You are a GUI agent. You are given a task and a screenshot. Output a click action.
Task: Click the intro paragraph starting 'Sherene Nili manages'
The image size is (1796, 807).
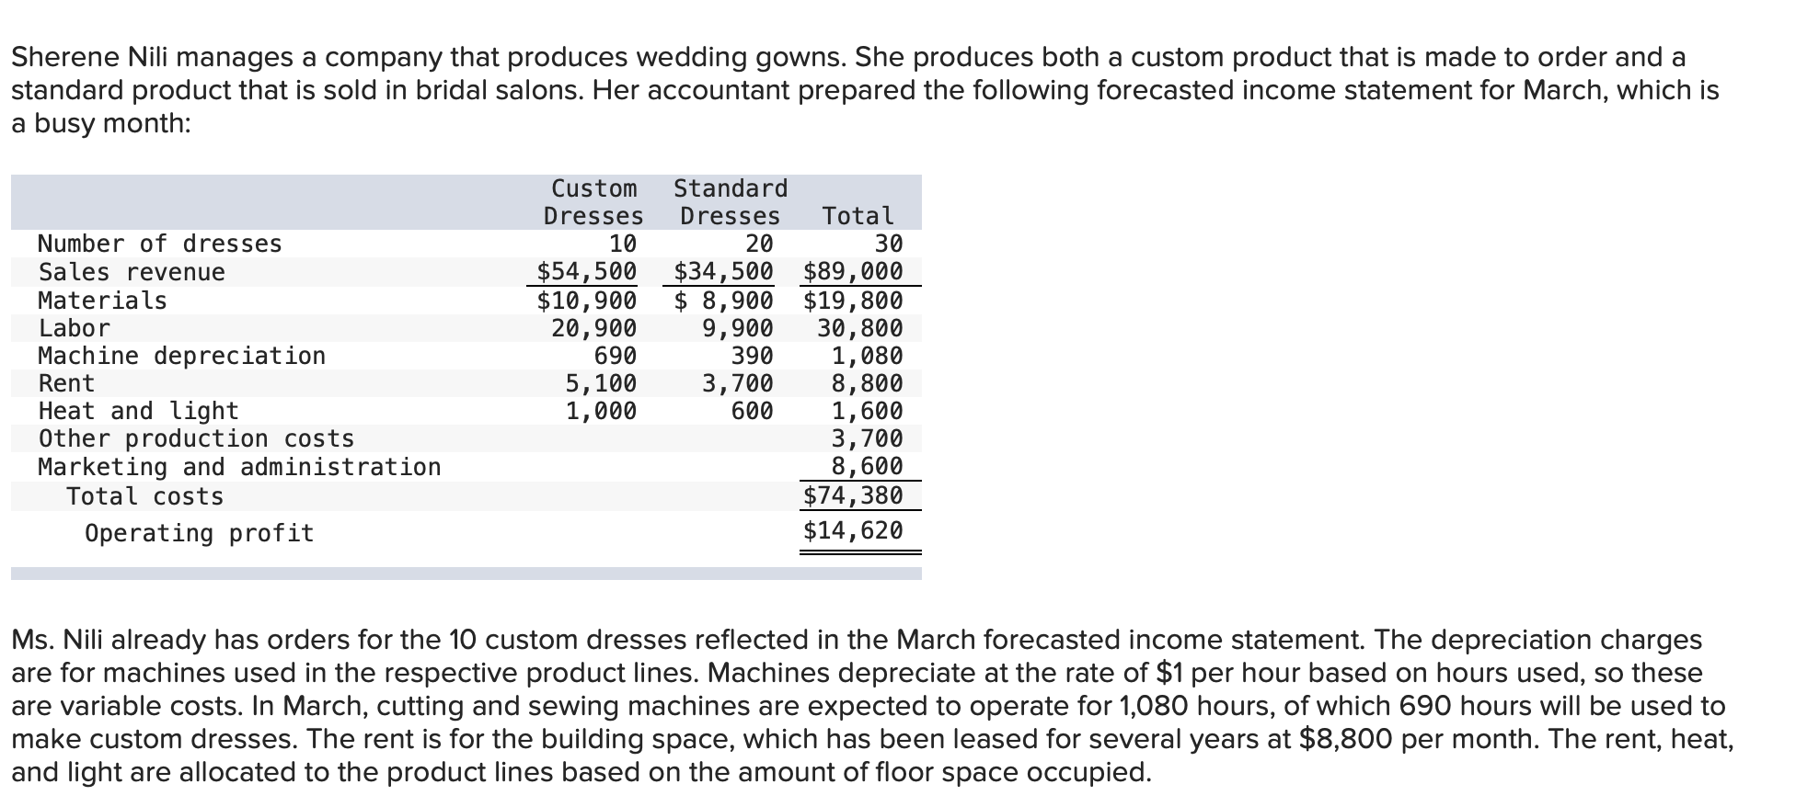pos(865,90)
